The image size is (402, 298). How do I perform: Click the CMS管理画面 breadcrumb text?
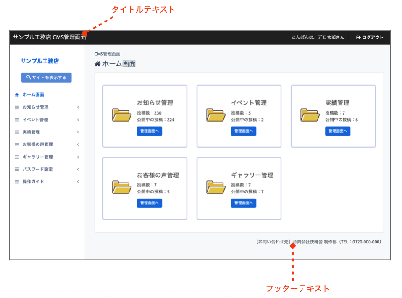107,54
